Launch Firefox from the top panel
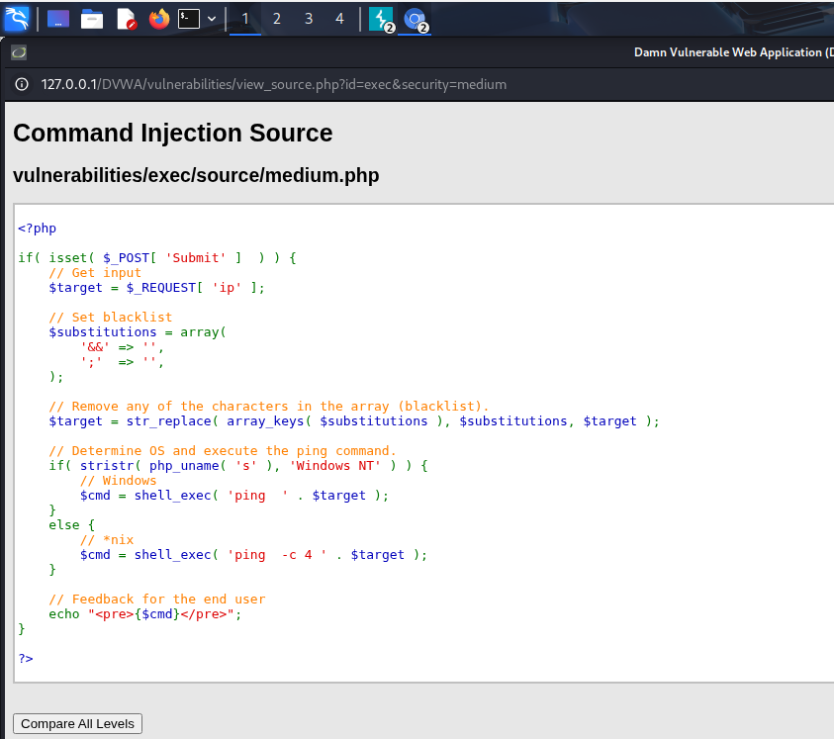834x739 pixels. [x=159, y=19]
